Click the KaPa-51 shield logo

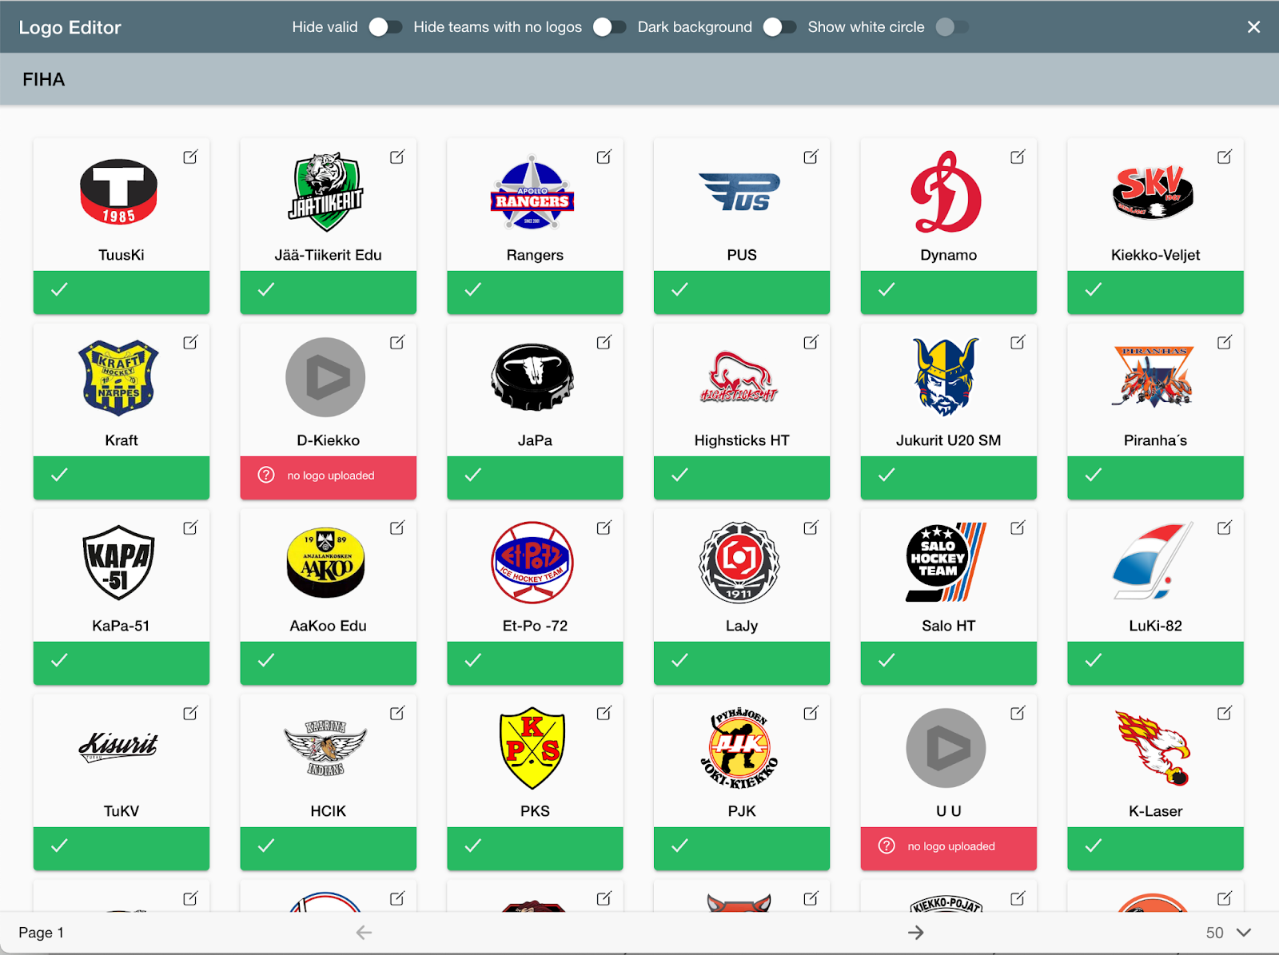[x=119, y=563]
